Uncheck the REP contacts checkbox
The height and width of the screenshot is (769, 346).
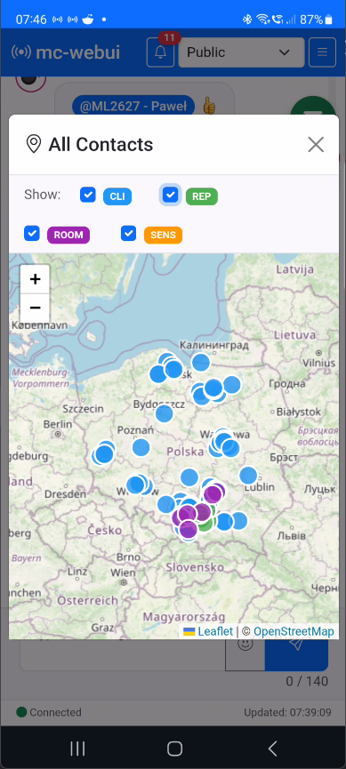[170, 195]
